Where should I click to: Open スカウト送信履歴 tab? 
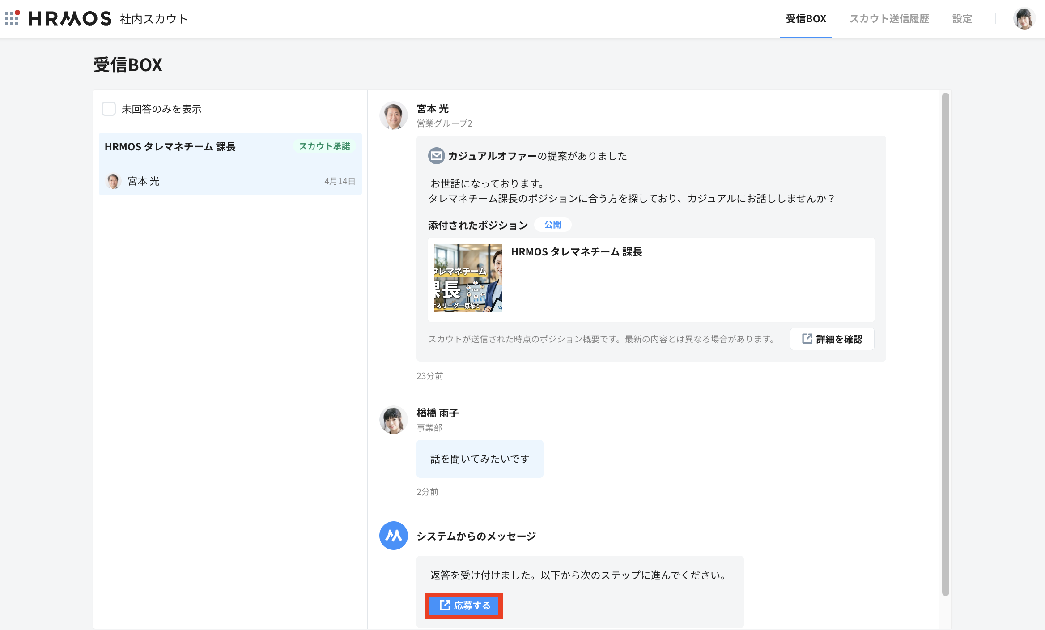coord(889,19)
